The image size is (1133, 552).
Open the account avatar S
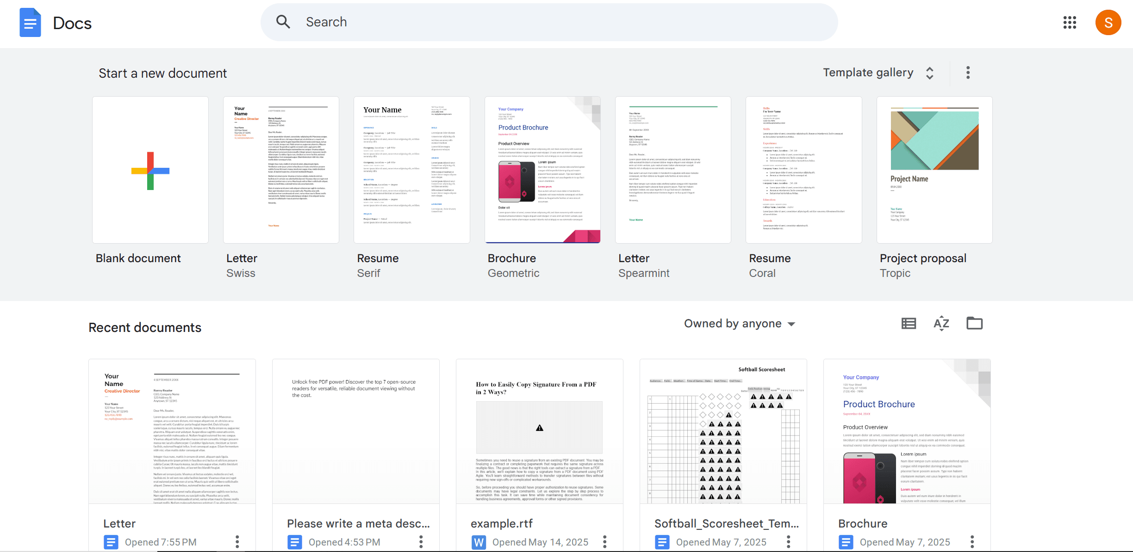point(1108,22)
